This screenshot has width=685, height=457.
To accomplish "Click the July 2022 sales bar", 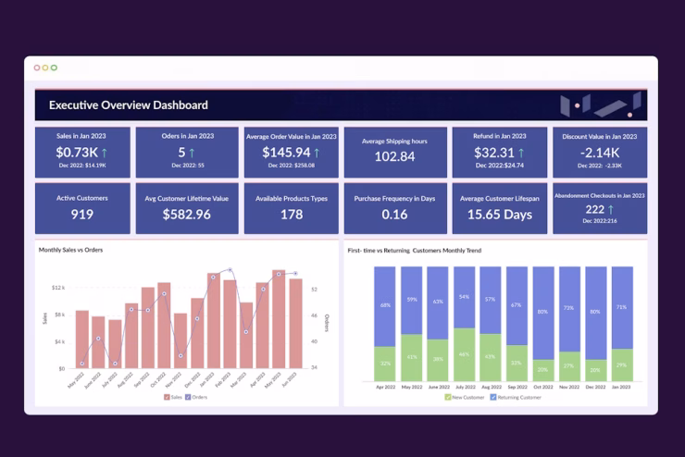I will tap(115, 344).
